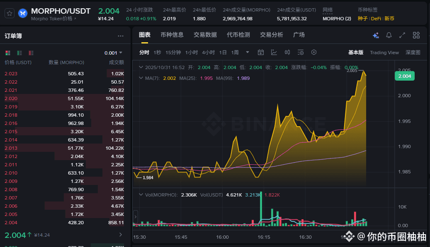
Task: Select the 1周 interval
Action: tap(235, 52)
